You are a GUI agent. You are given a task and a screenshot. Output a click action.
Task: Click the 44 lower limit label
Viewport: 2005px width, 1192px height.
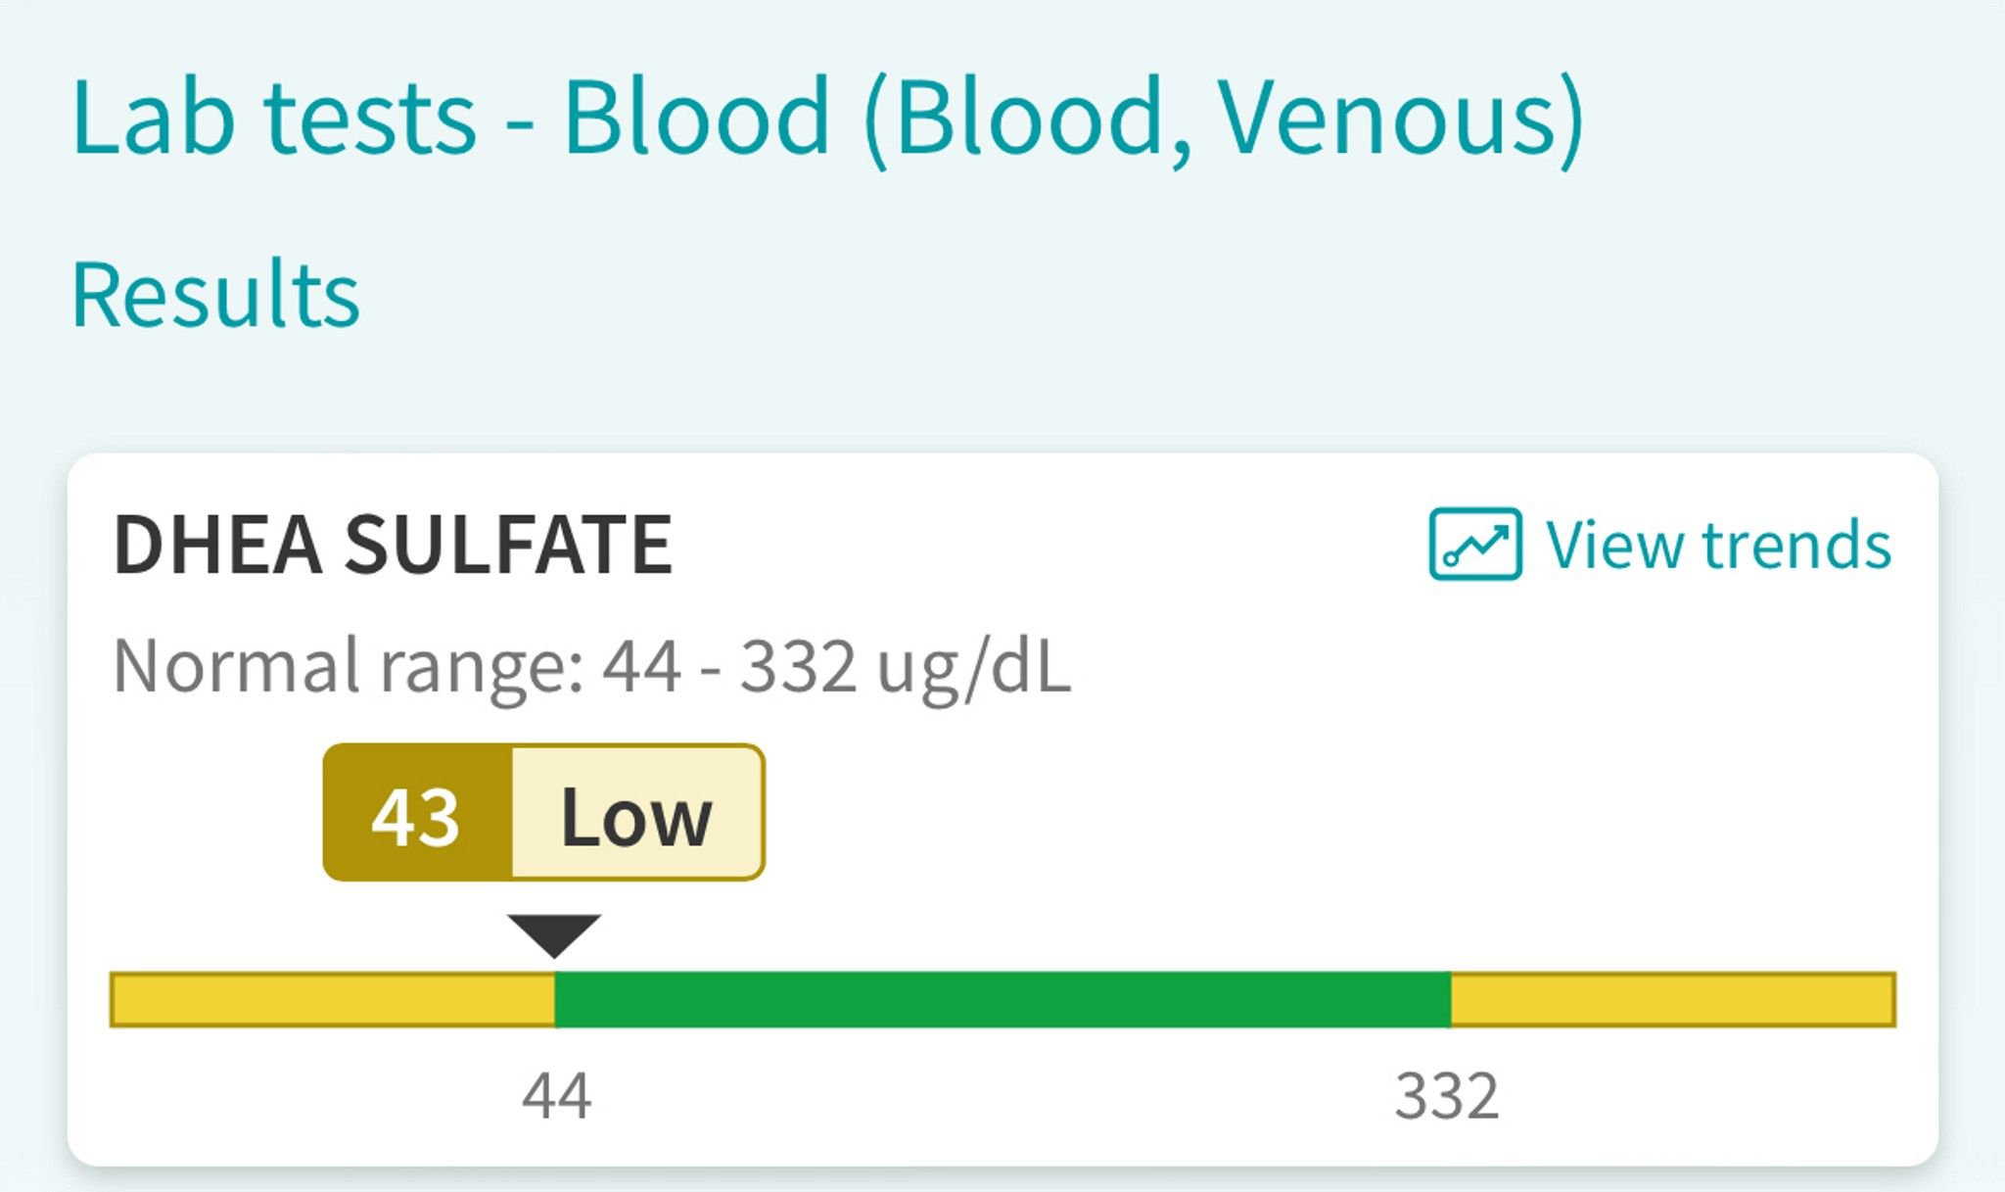point(556,1095)
